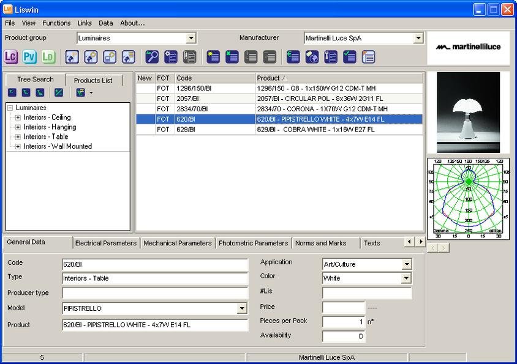
Task: Open the green Ld module icon
Action: (x=48, y=57)
